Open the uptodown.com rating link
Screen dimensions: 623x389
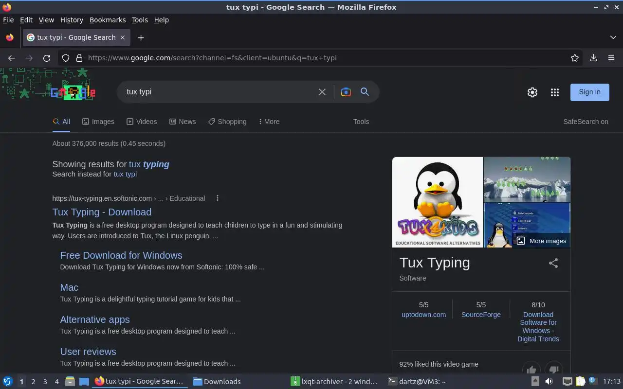(x=423, y=315)
